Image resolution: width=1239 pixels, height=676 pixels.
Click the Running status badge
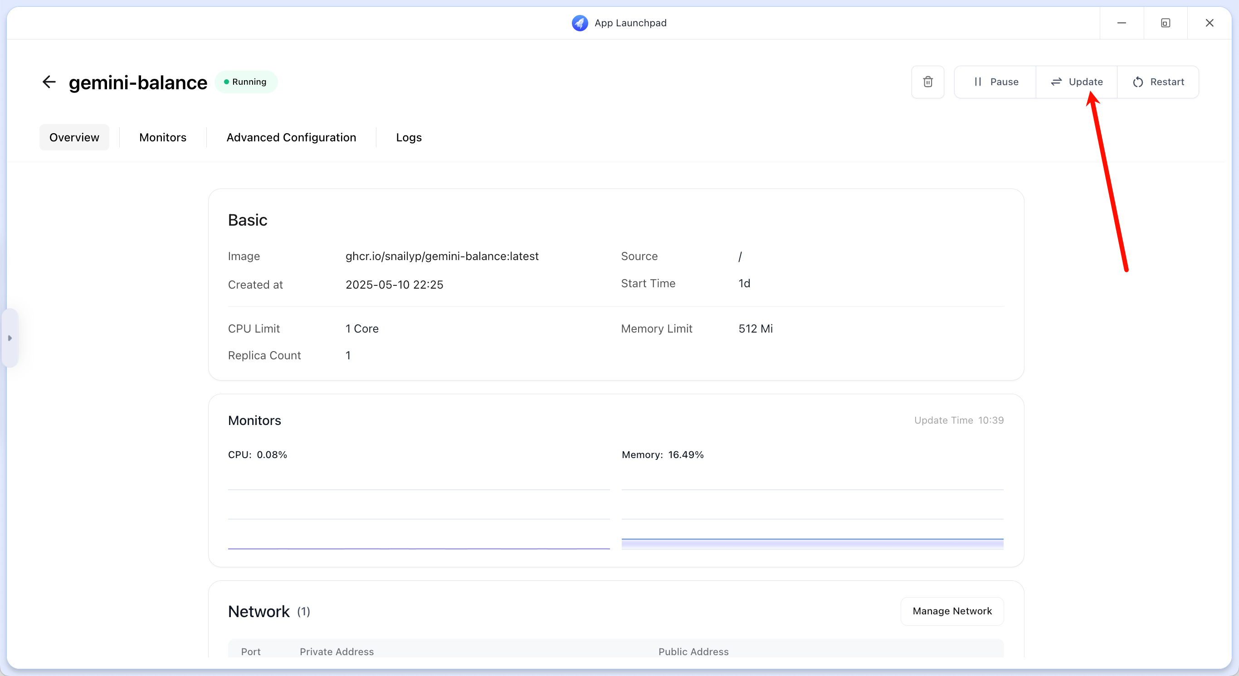[246, 82]
